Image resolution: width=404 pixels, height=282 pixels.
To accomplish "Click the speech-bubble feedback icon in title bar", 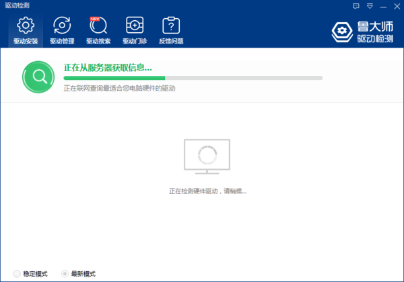I will [x=356, y=5].
